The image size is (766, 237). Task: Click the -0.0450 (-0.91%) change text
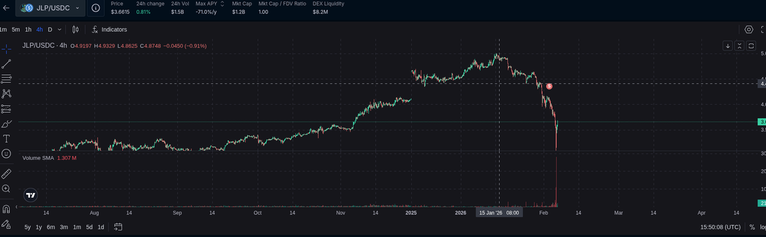click(185, 45)
